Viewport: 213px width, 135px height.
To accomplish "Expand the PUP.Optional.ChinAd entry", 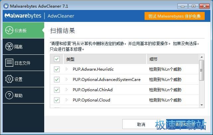I will (x=67, y=90).
